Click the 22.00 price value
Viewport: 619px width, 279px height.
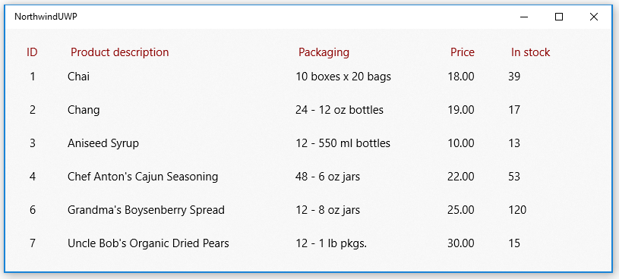pos(461,177)
